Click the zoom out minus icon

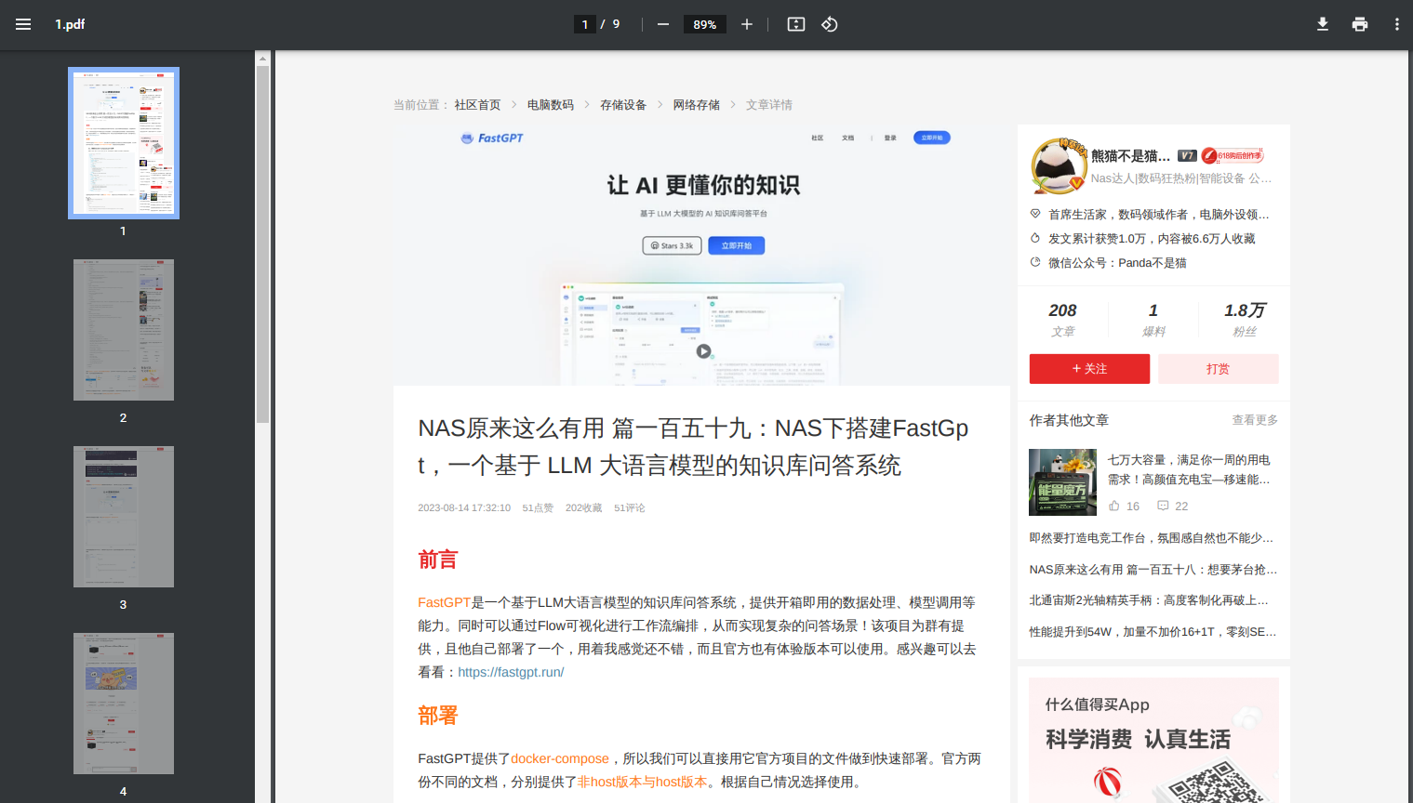click(662, 24)
